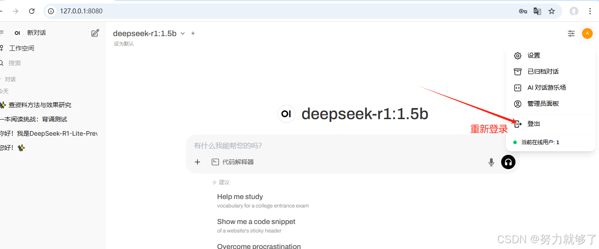The image size is (599, 249).
Task: Click the 当前在线用户: 1 status entry
Action: click(550, 142)
